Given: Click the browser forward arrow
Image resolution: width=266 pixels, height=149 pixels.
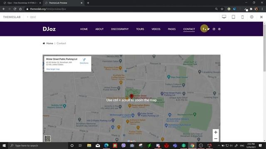Looking at the screenshot, I should (x=9, y=9).
